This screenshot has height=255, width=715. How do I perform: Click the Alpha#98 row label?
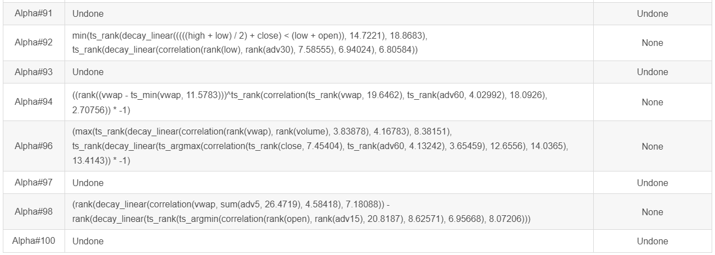pos(34,212)
